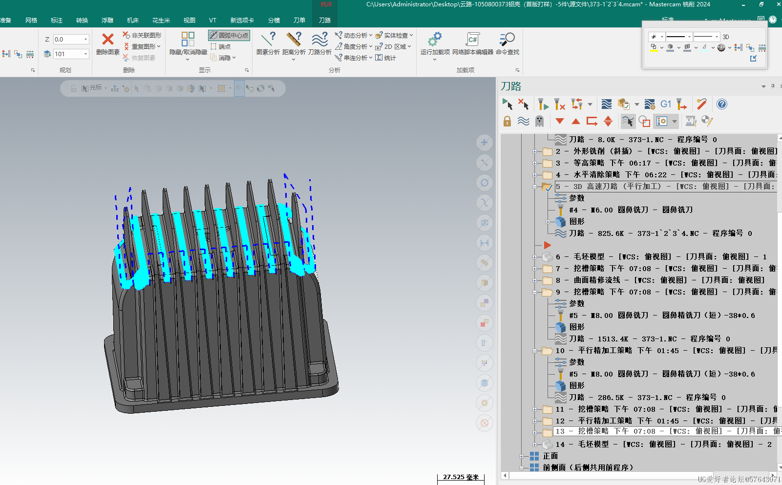Switch to the 机床 ribbon tab
This screenshot has width=782, height=485.
tap(133, 20)
